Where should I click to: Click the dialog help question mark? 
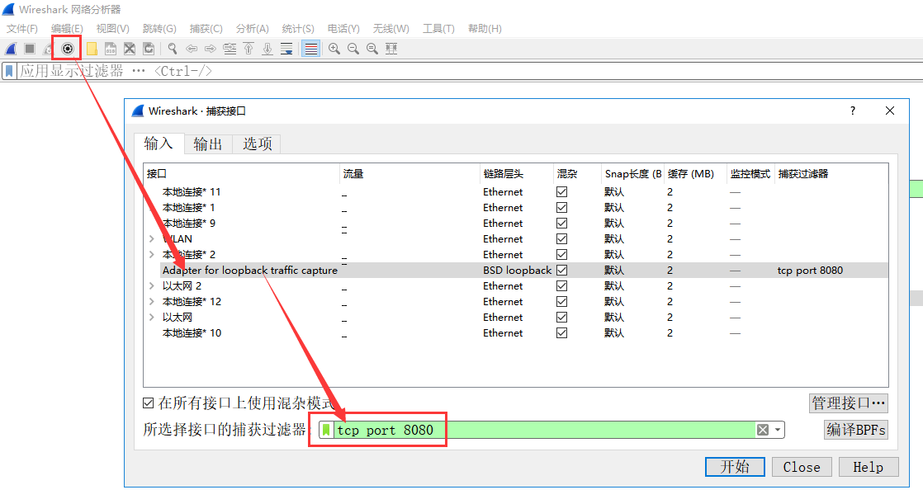[x=852, y=111]
